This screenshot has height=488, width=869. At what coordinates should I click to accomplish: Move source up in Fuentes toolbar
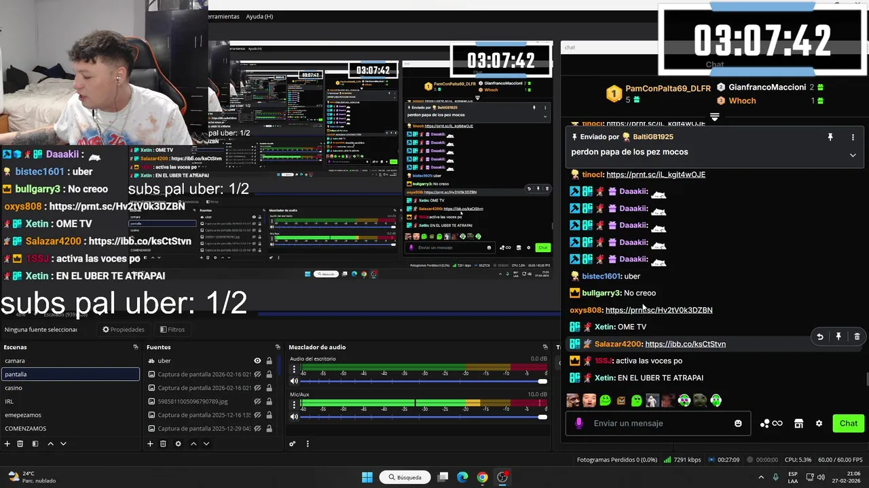click(193, 444)
